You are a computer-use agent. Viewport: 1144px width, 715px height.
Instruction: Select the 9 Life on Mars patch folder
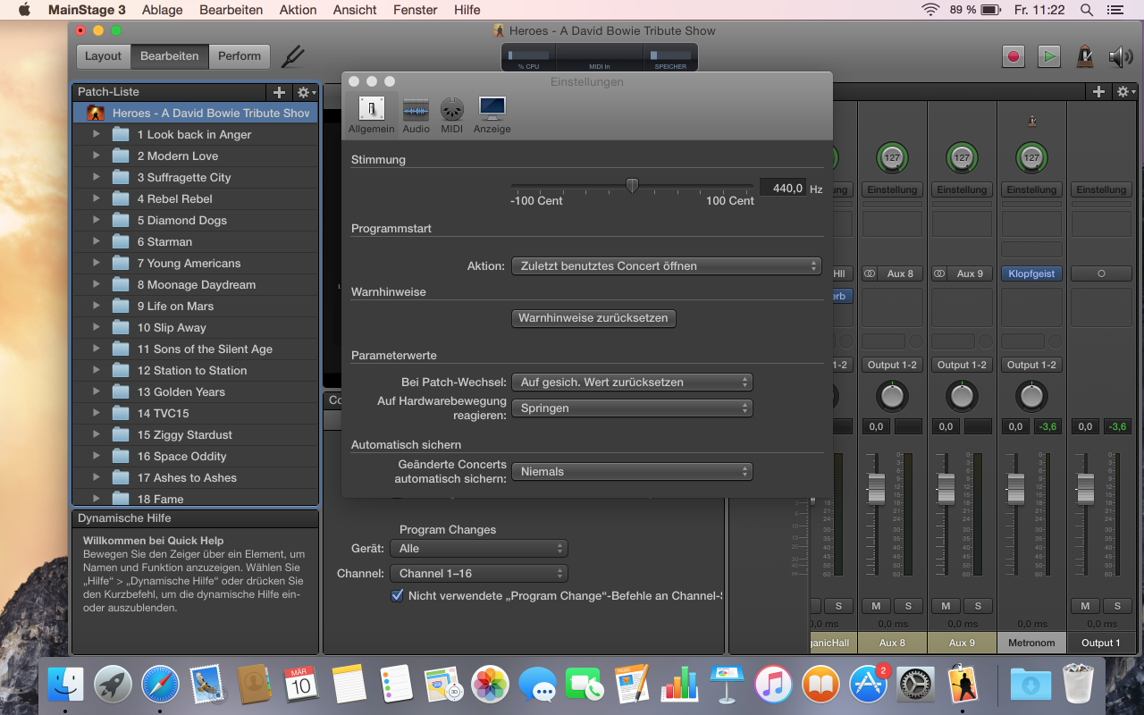click(x=195, y=306)
